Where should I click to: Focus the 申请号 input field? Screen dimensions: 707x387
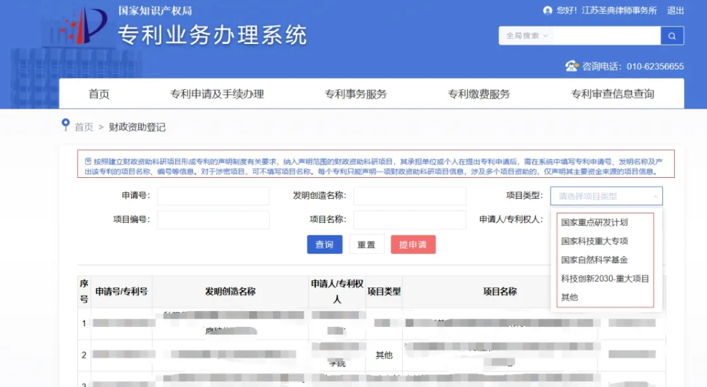click(x=213, y=196)
